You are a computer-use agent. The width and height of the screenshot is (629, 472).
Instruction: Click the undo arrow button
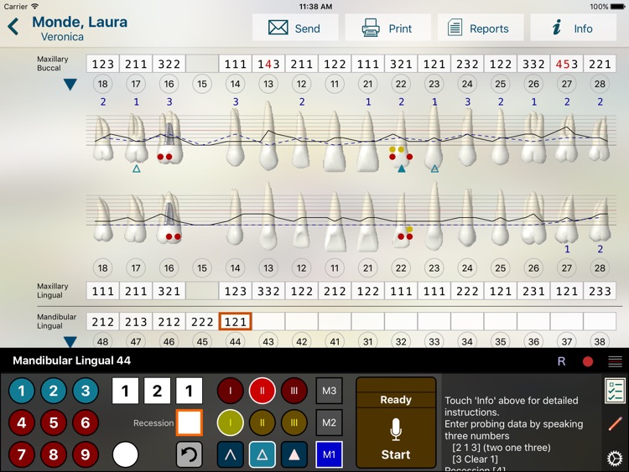(189, 454)
